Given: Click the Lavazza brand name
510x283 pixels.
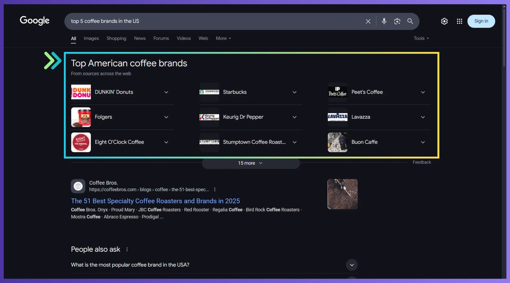Looking at the screenshot, I should 361,117.
